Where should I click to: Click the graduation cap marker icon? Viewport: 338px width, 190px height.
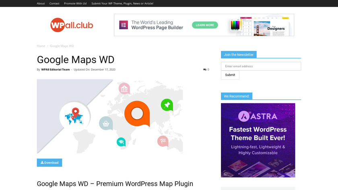pos(121,142)
